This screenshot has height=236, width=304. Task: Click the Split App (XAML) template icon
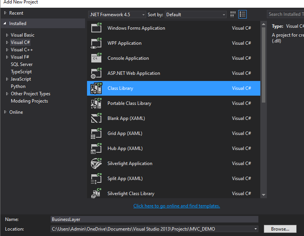tap(96, 179)
